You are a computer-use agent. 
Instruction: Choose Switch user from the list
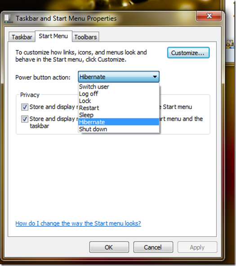pos(119,86)
